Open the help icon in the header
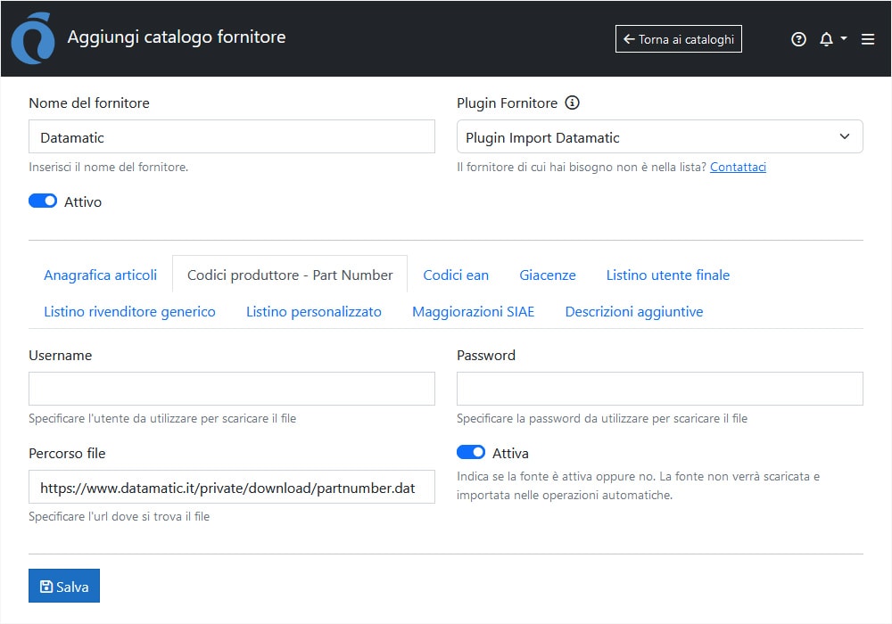This screenshot has width=892, height=624. coord(798,39)
